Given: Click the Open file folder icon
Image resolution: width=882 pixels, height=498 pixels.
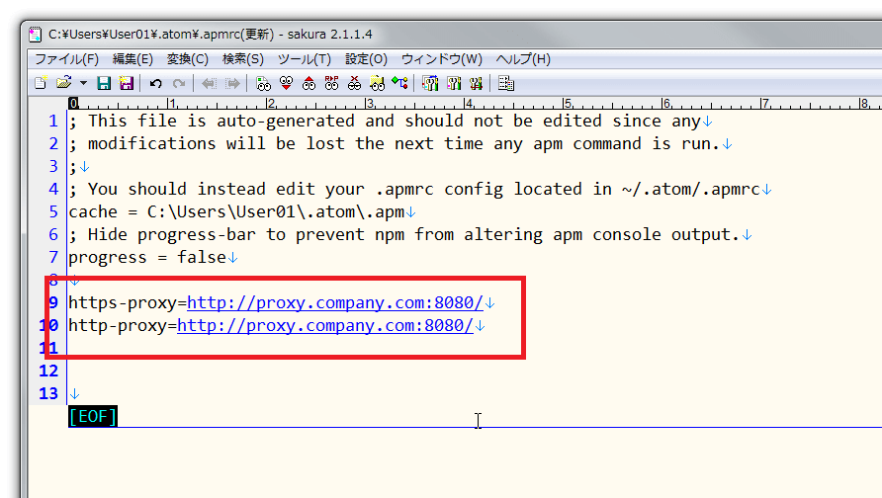Looking at the screenshot, I should coord(63,84).
